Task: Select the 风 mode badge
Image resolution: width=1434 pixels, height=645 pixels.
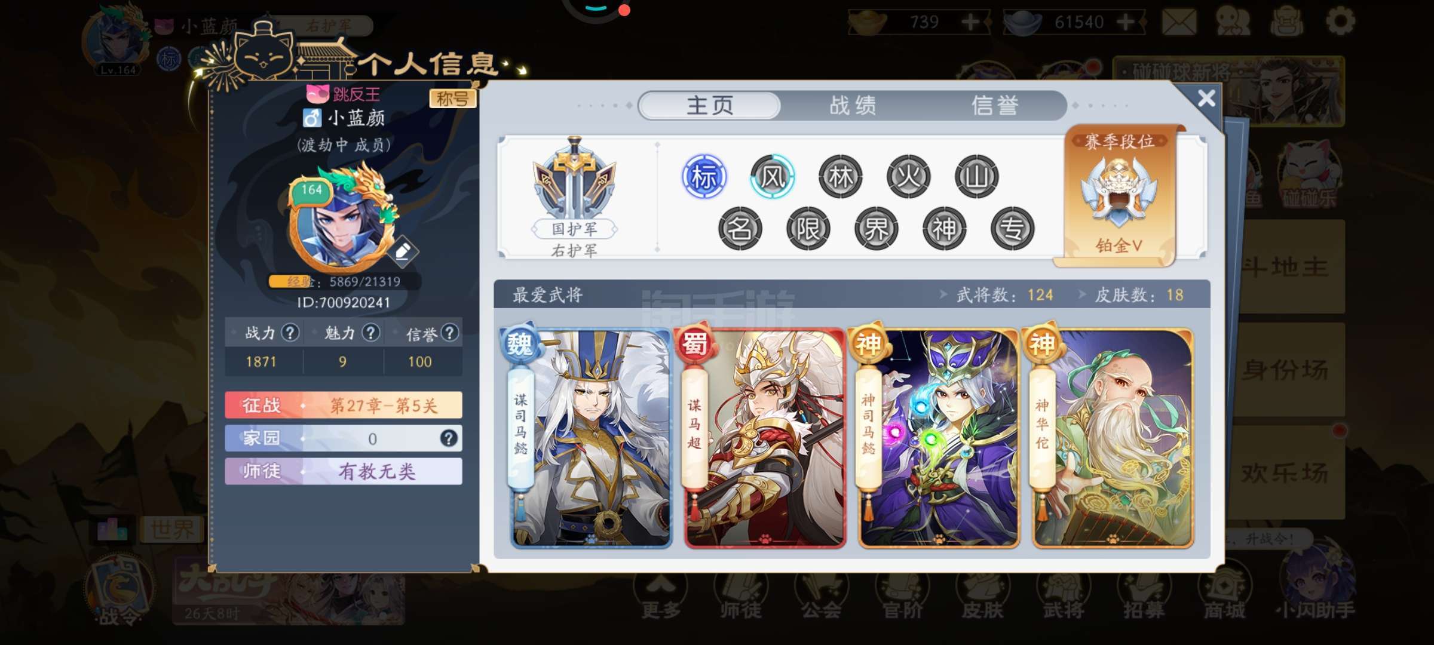Action: (772, 177)
